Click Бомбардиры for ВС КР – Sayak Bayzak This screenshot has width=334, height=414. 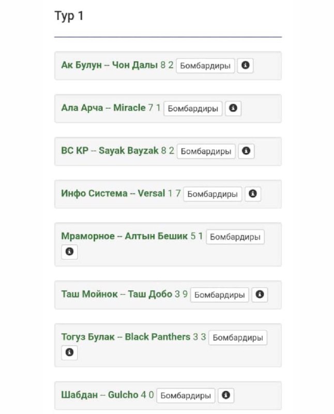click(206, 152)
